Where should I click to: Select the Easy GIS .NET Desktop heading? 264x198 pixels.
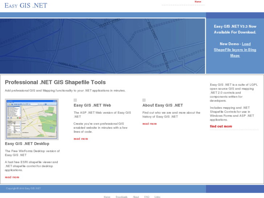point(27,144)
